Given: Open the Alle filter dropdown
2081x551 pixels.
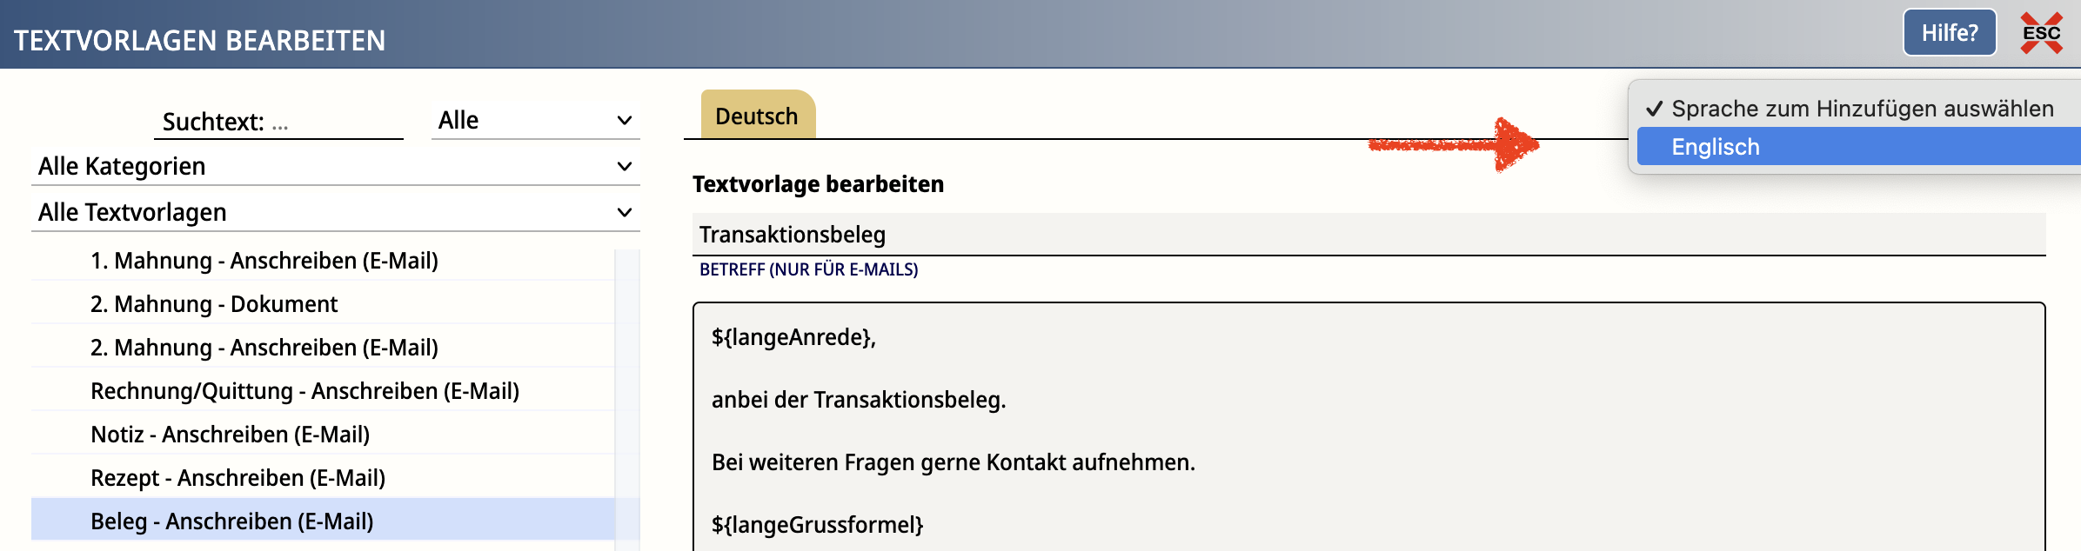Looking at the screenshot, I should (535, 120).
